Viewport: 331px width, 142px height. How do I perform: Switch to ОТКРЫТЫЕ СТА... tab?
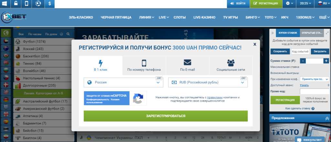(x=312, y=33)
